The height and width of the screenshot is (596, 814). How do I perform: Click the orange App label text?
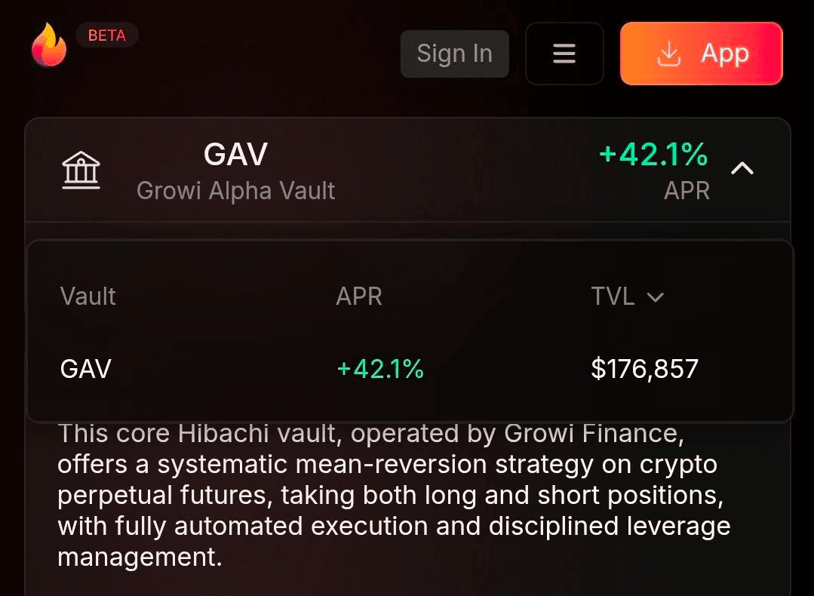click(725, 54)
